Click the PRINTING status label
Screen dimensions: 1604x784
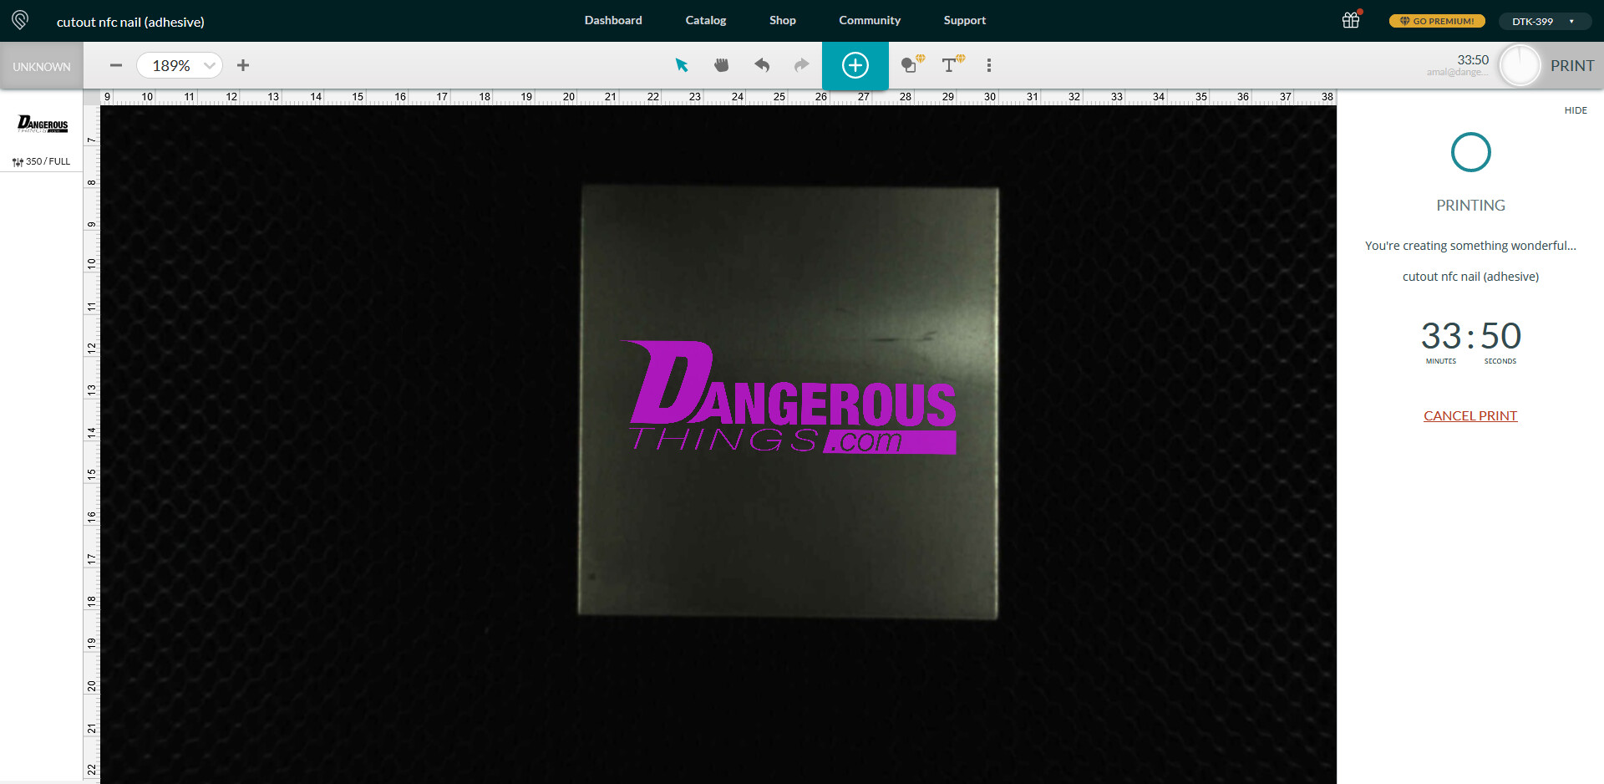click(1470, 205)
